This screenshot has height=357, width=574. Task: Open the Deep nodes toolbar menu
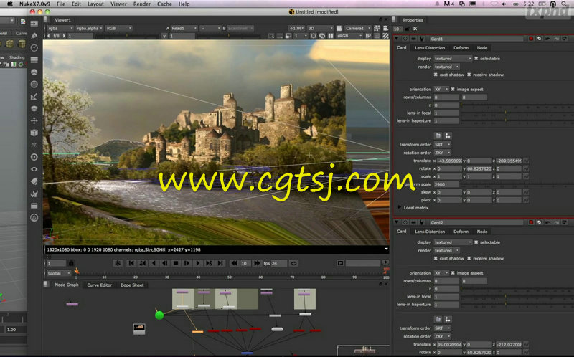[34, 157]
